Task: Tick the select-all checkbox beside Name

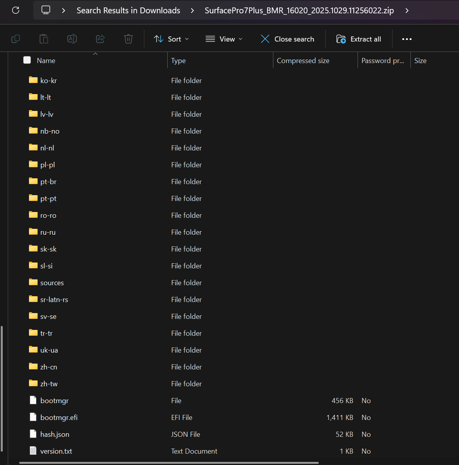Action: [27, 60]
